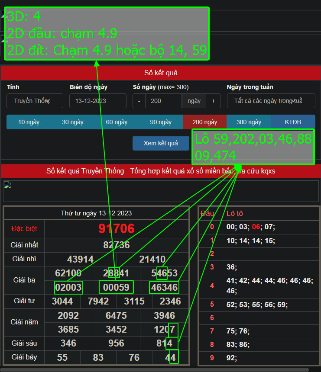Click the Giải nhất number 82736
This screenshot has width=321, height=372.
(117, 245)
